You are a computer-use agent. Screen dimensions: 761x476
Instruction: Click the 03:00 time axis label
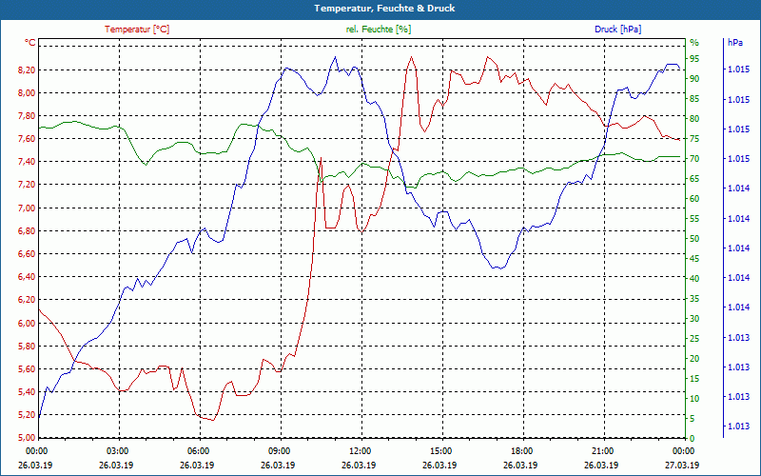pos(116,451)
